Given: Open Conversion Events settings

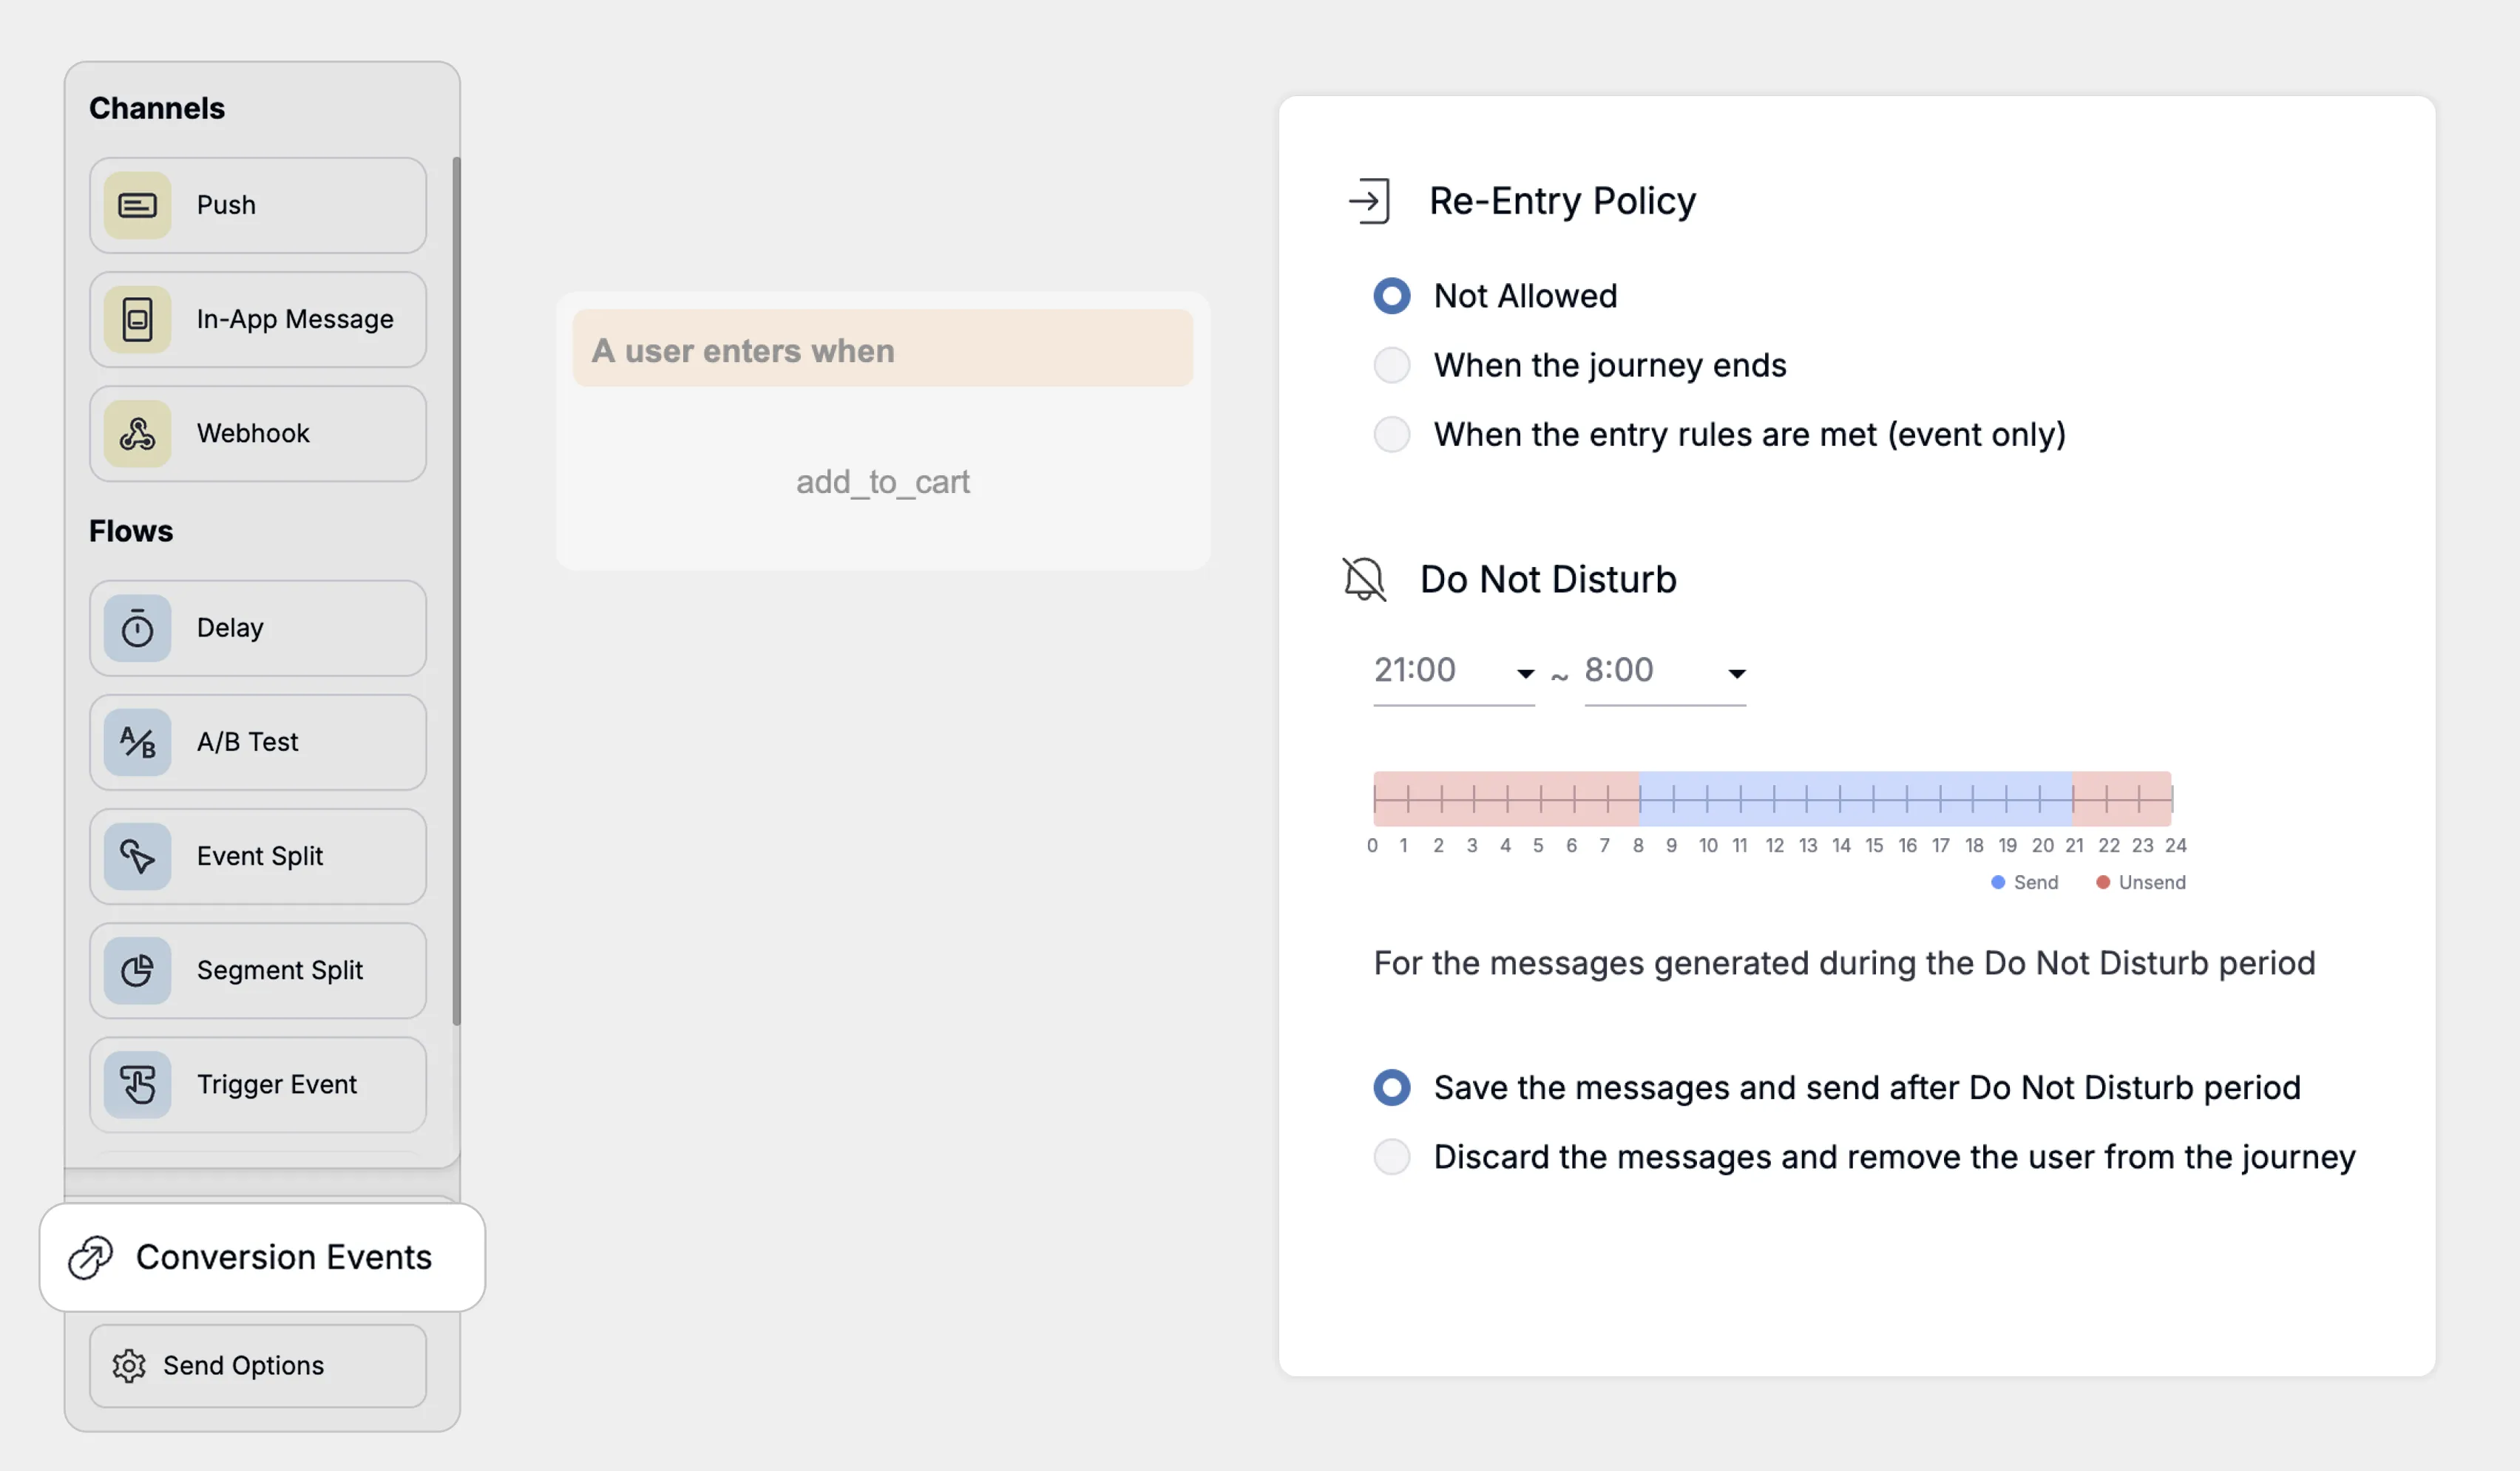Looking at the screenshot, I should (x=262, y=1257).
